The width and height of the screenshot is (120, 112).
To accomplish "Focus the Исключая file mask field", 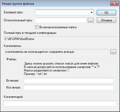I will click(x=69, y=87).
